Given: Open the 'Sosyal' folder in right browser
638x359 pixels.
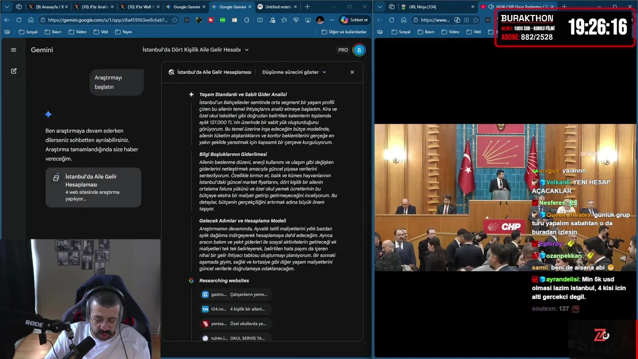Looking at the screenshot, I should (400, 32).
